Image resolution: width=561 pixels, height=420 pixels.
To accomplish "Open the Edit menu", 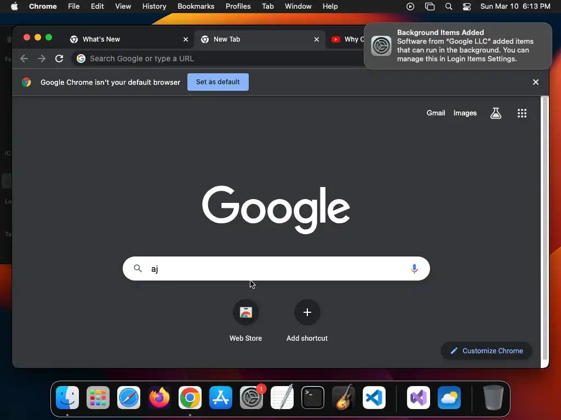I will pos(98,7).
